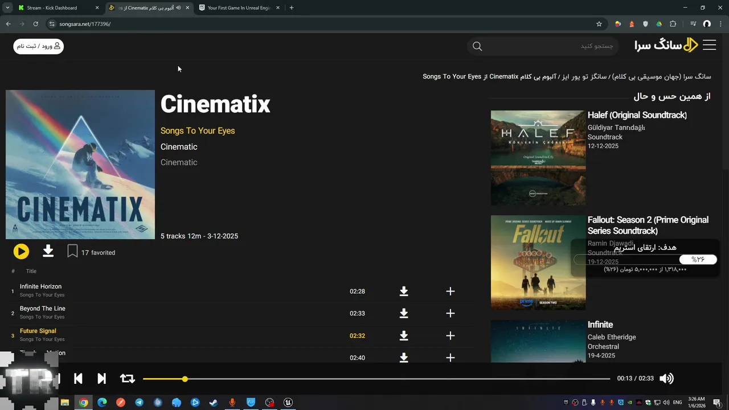Open Chrome's media control button
The width and height of the screenshot is (729, 410).
coord(693,24)
